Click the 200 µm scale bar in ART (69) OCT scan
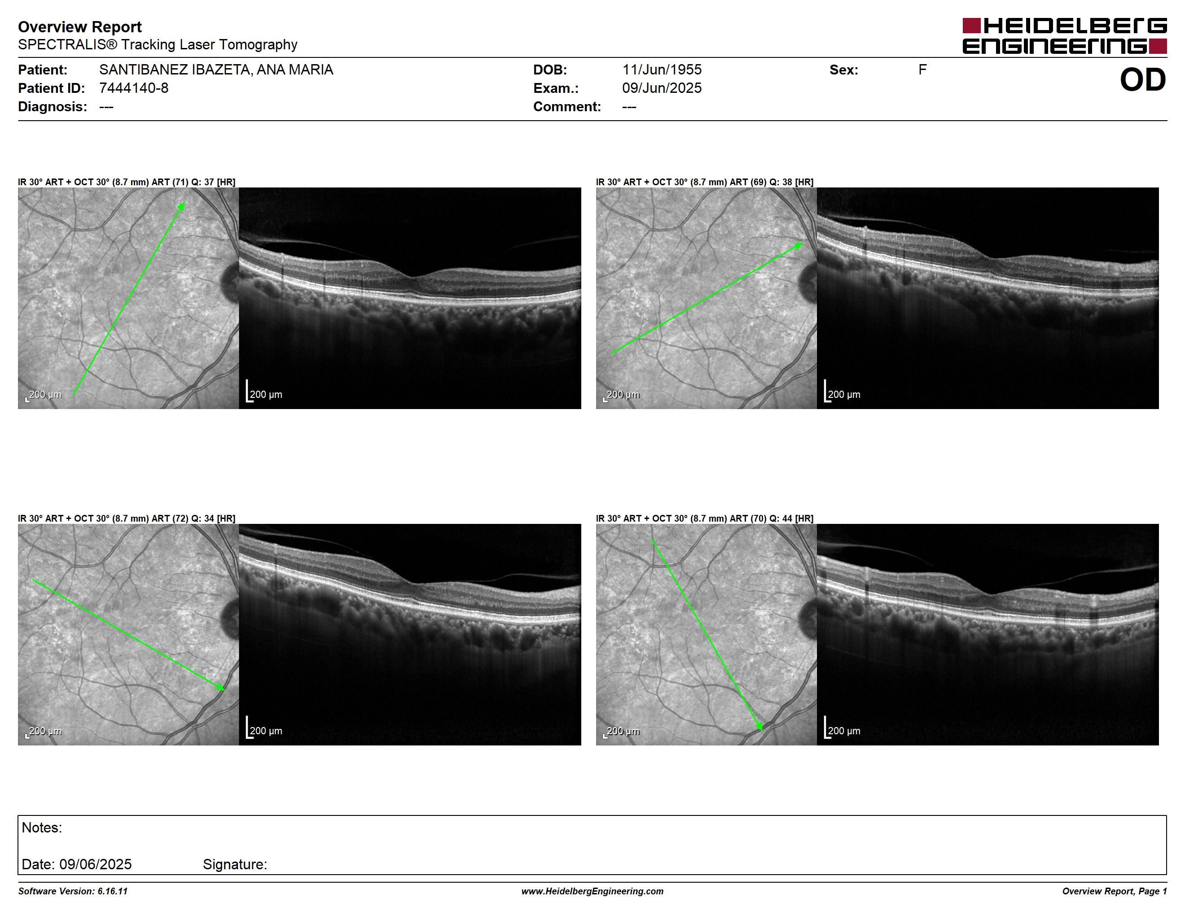The height and width of the screenshot is (915, 1185). click(842, 392)
